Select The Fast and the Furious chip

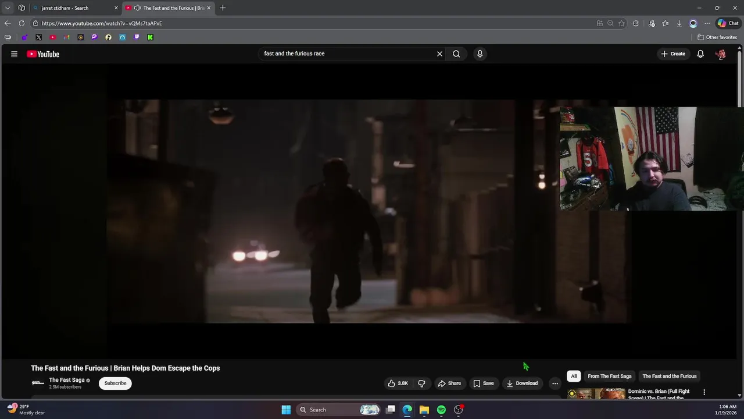coord(669,376)
